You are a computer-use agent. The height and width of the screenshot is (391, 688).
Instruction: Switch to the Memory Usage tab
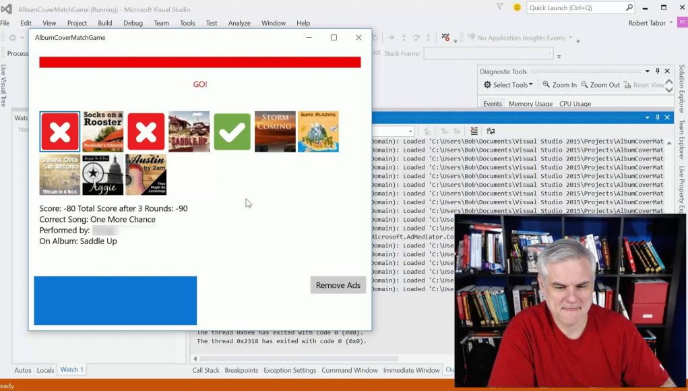[x=530, y=104]
